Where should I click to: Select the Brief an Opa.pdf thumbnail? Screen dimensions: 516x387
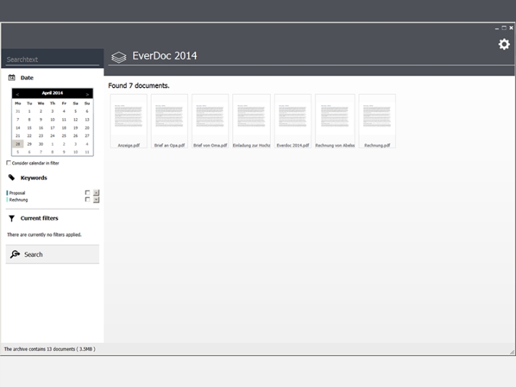click(x=169, y=117)
